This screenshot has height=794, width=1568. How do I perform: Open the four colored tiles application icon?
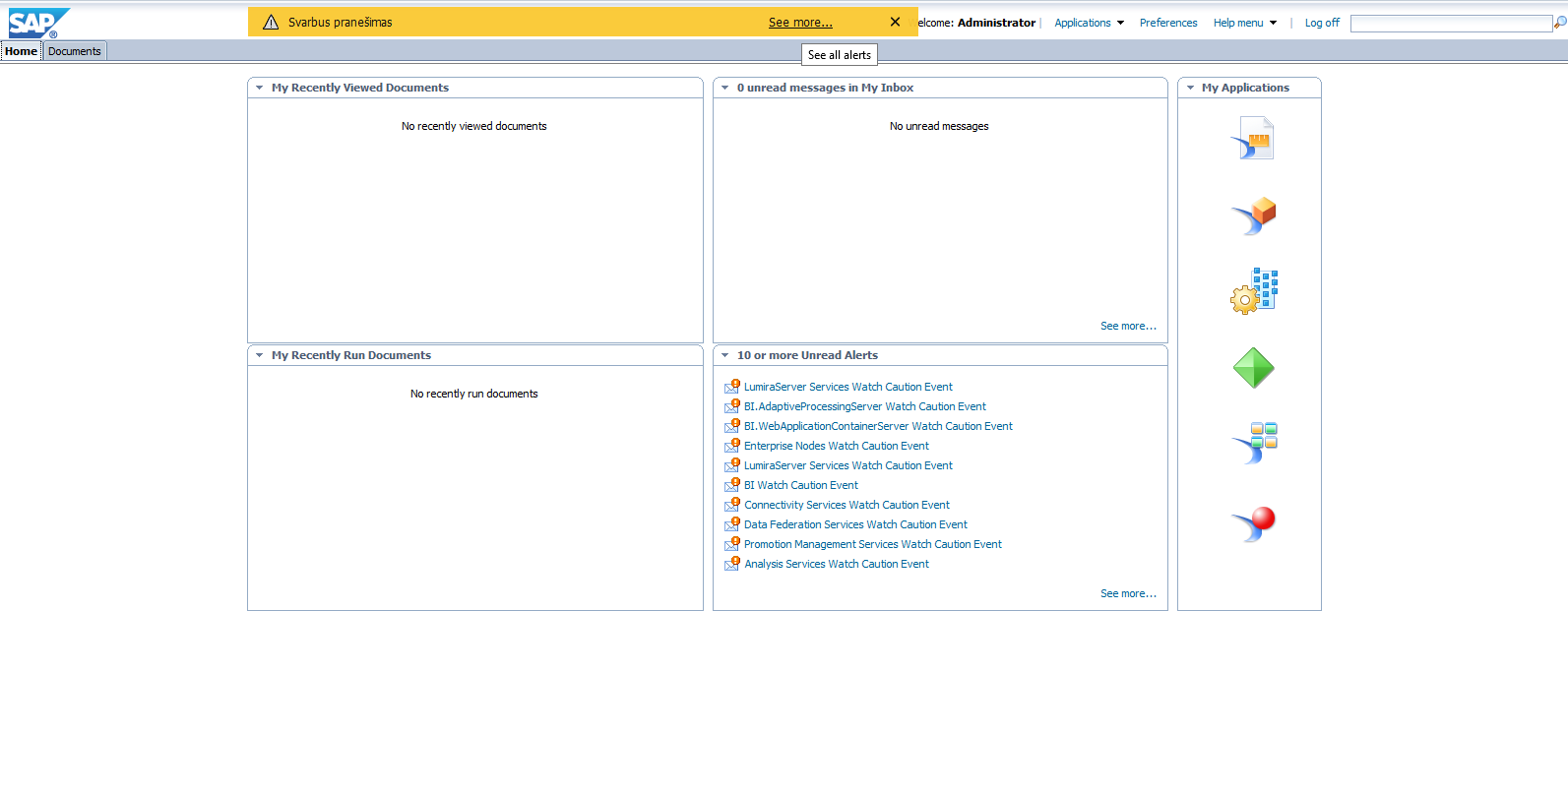[1253, 443]
